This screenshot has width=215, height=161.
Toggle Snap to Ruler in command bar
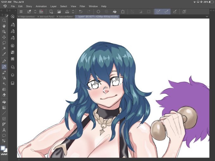click(x=158, y=12)
